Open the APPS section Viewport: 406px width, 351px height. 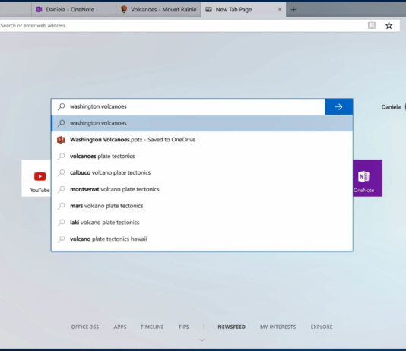[120, 327]
